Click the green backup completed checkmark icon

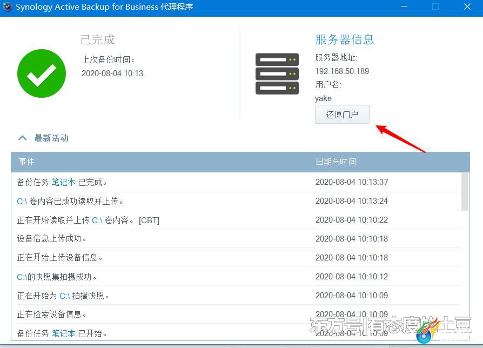42,73
